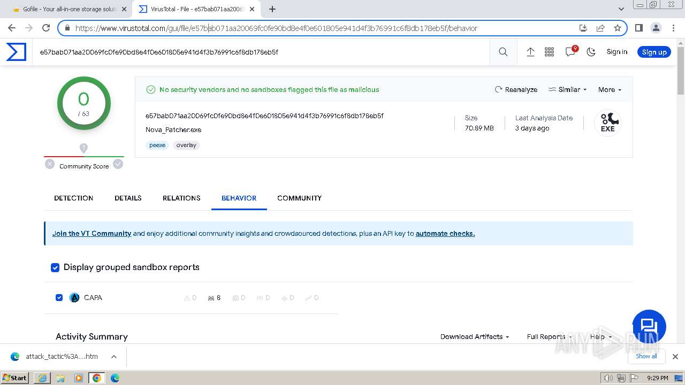Bookmark this page with star icon
Image resolution: width=685 pixels, height=385 pixels.
pyautogui.click(x=618, y=28)
